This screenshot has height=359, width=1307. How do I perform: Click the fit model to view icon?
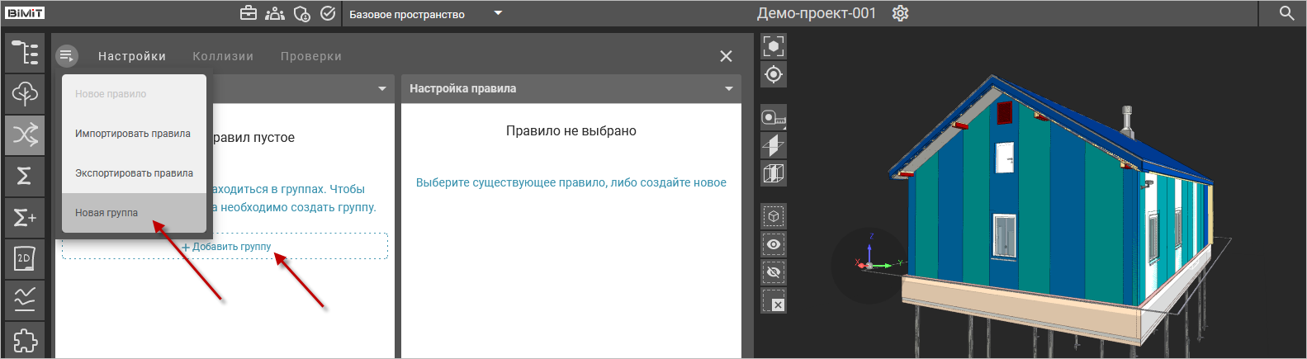pos(774,45)
